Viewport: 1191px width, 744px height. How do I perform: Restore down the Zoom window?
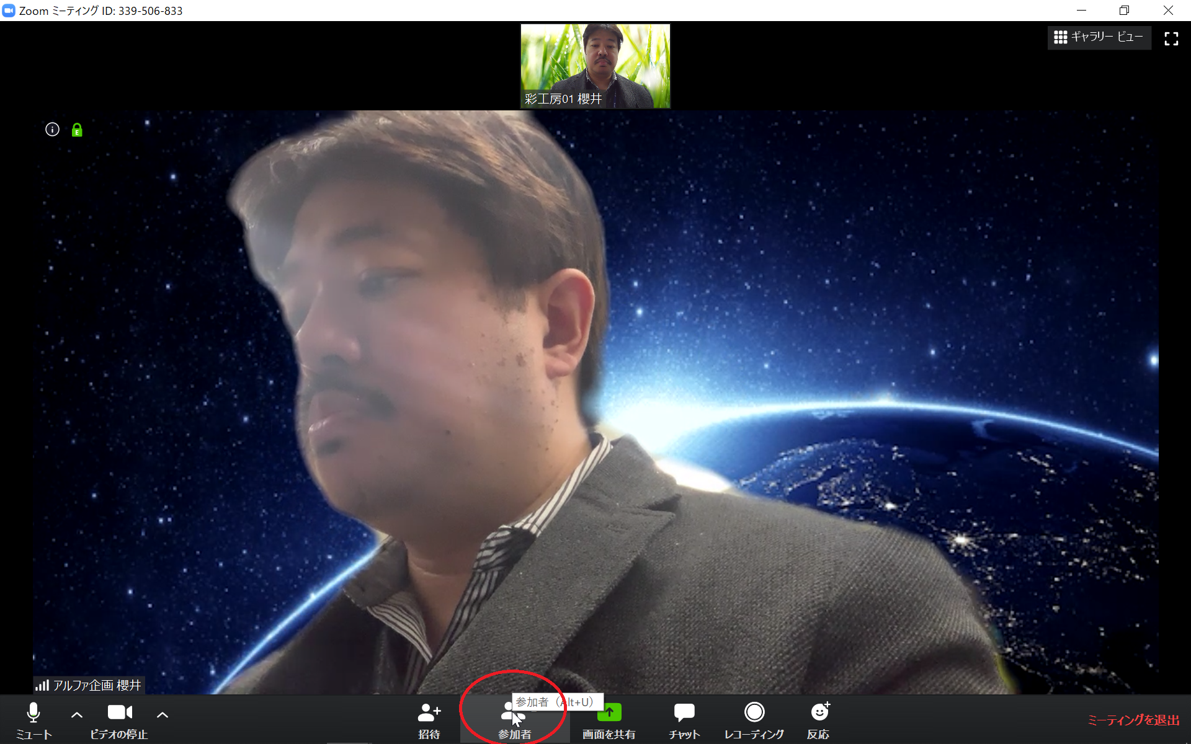(1125, 11)
